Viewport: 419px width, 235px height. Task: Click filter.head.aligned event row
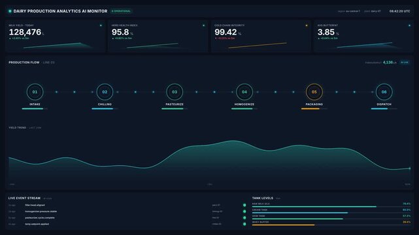127,205
